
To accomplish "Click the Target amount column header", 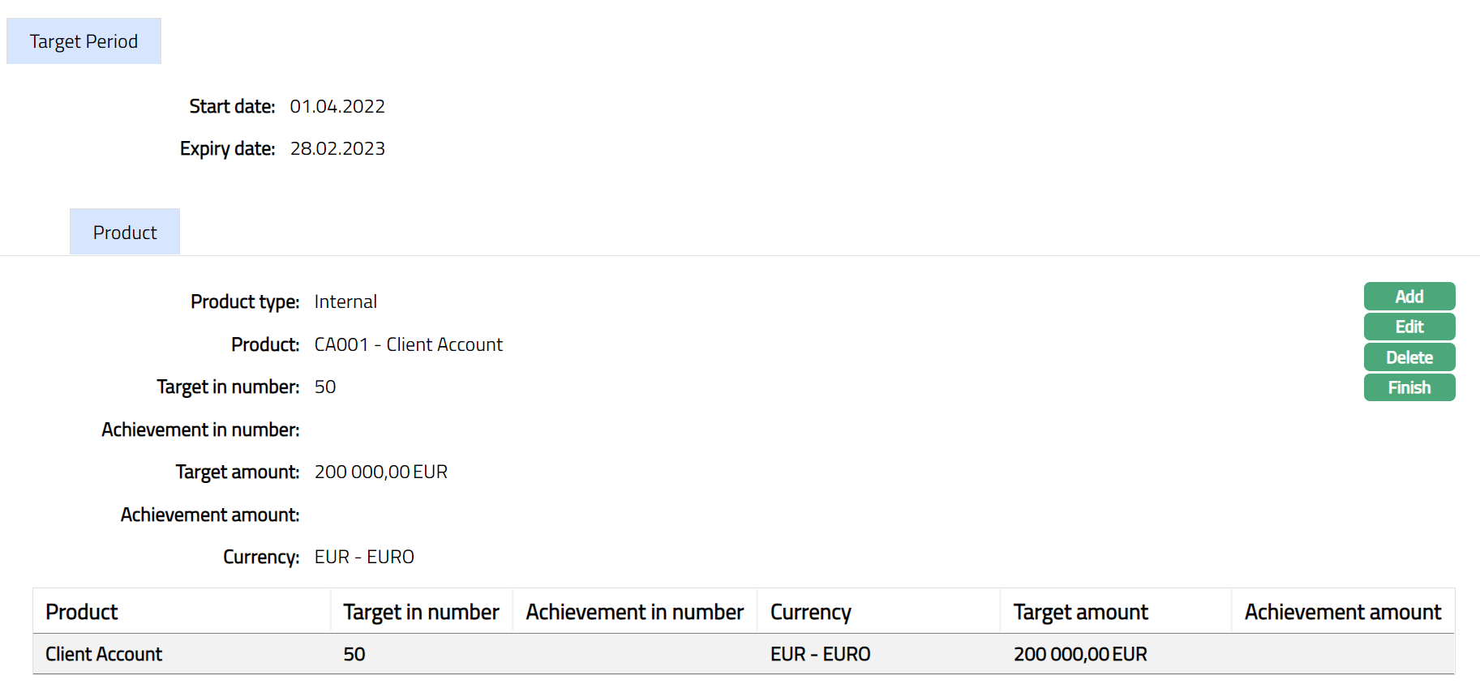I will click(1080, 612).
